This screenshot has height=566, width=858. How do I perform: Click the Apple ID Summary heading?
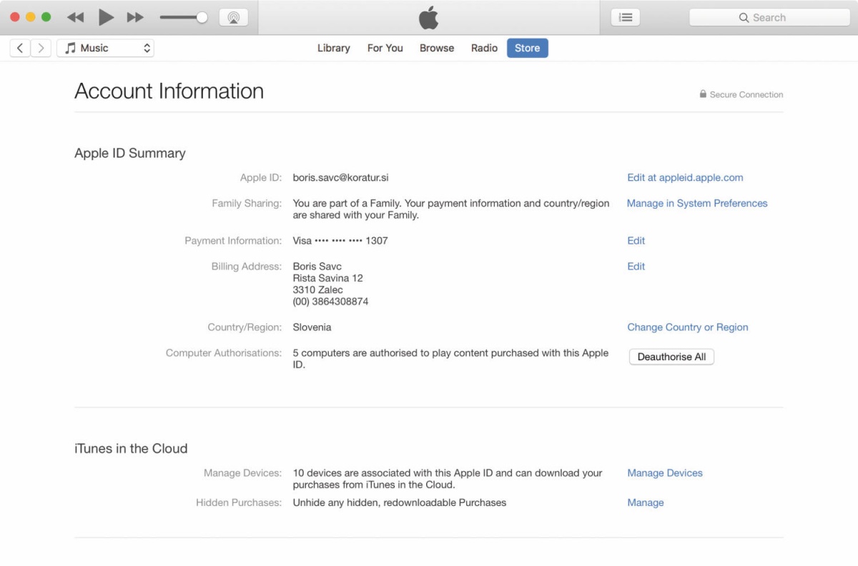click(130, 153)
